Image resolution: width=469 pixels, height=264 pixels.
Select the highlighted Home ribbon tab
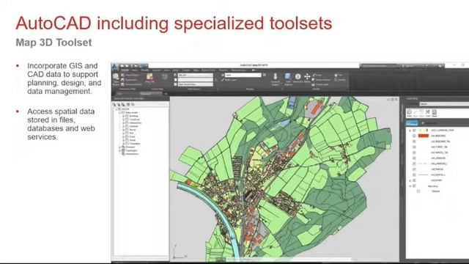pos(125,70)
